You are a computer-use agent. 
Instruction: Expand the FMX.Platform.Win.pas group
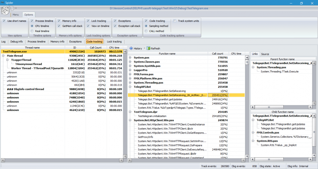130,78
